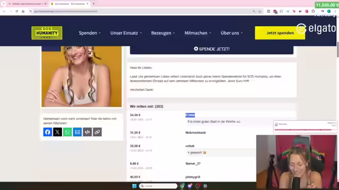The width and height of the screenshot is (339, 190).
Task: Open a new browser tab
Action: point(94,4)
